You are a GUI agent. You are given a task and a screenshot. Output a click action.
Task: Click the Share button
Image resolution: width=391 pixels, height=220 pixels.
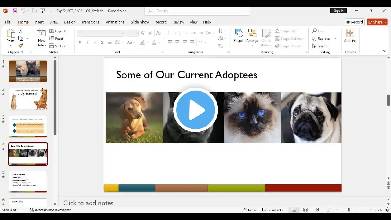(377, 22)
